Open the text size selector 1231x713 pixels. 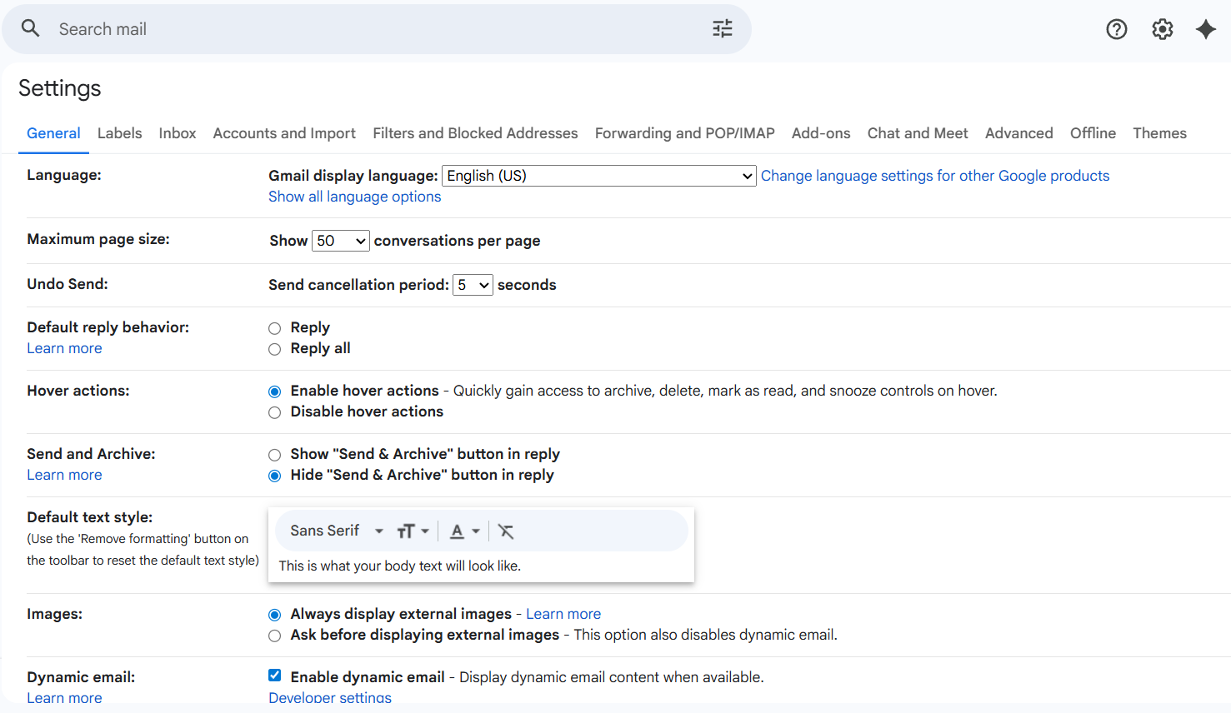click(x=413, y=531)
